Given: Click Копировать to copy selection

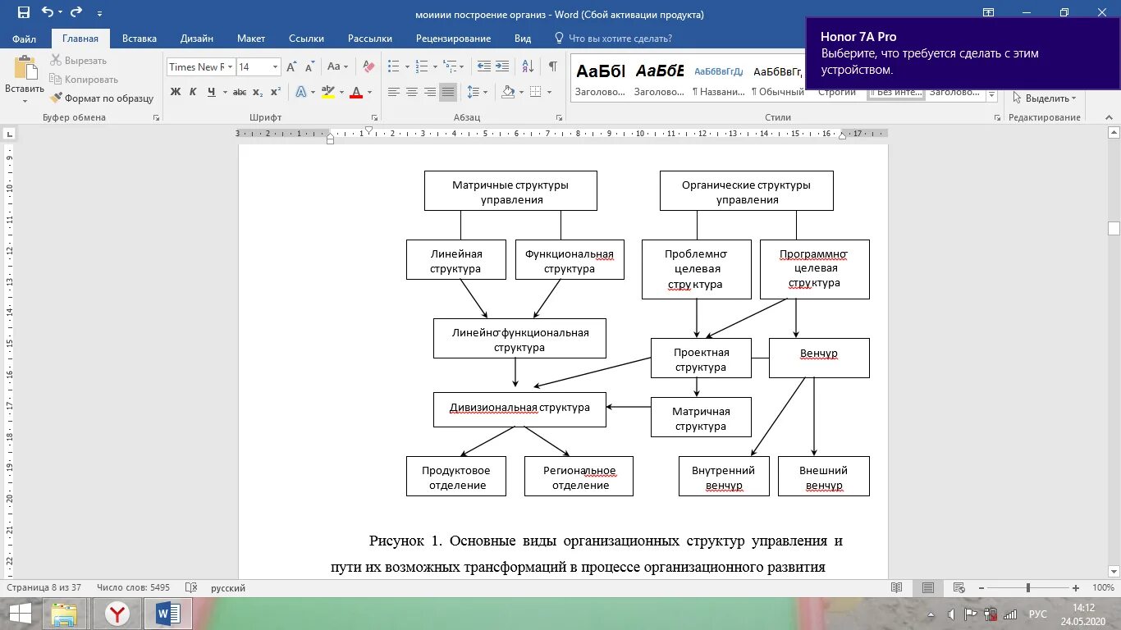Looking at the screenshot, I should click(x=84, y=80).
